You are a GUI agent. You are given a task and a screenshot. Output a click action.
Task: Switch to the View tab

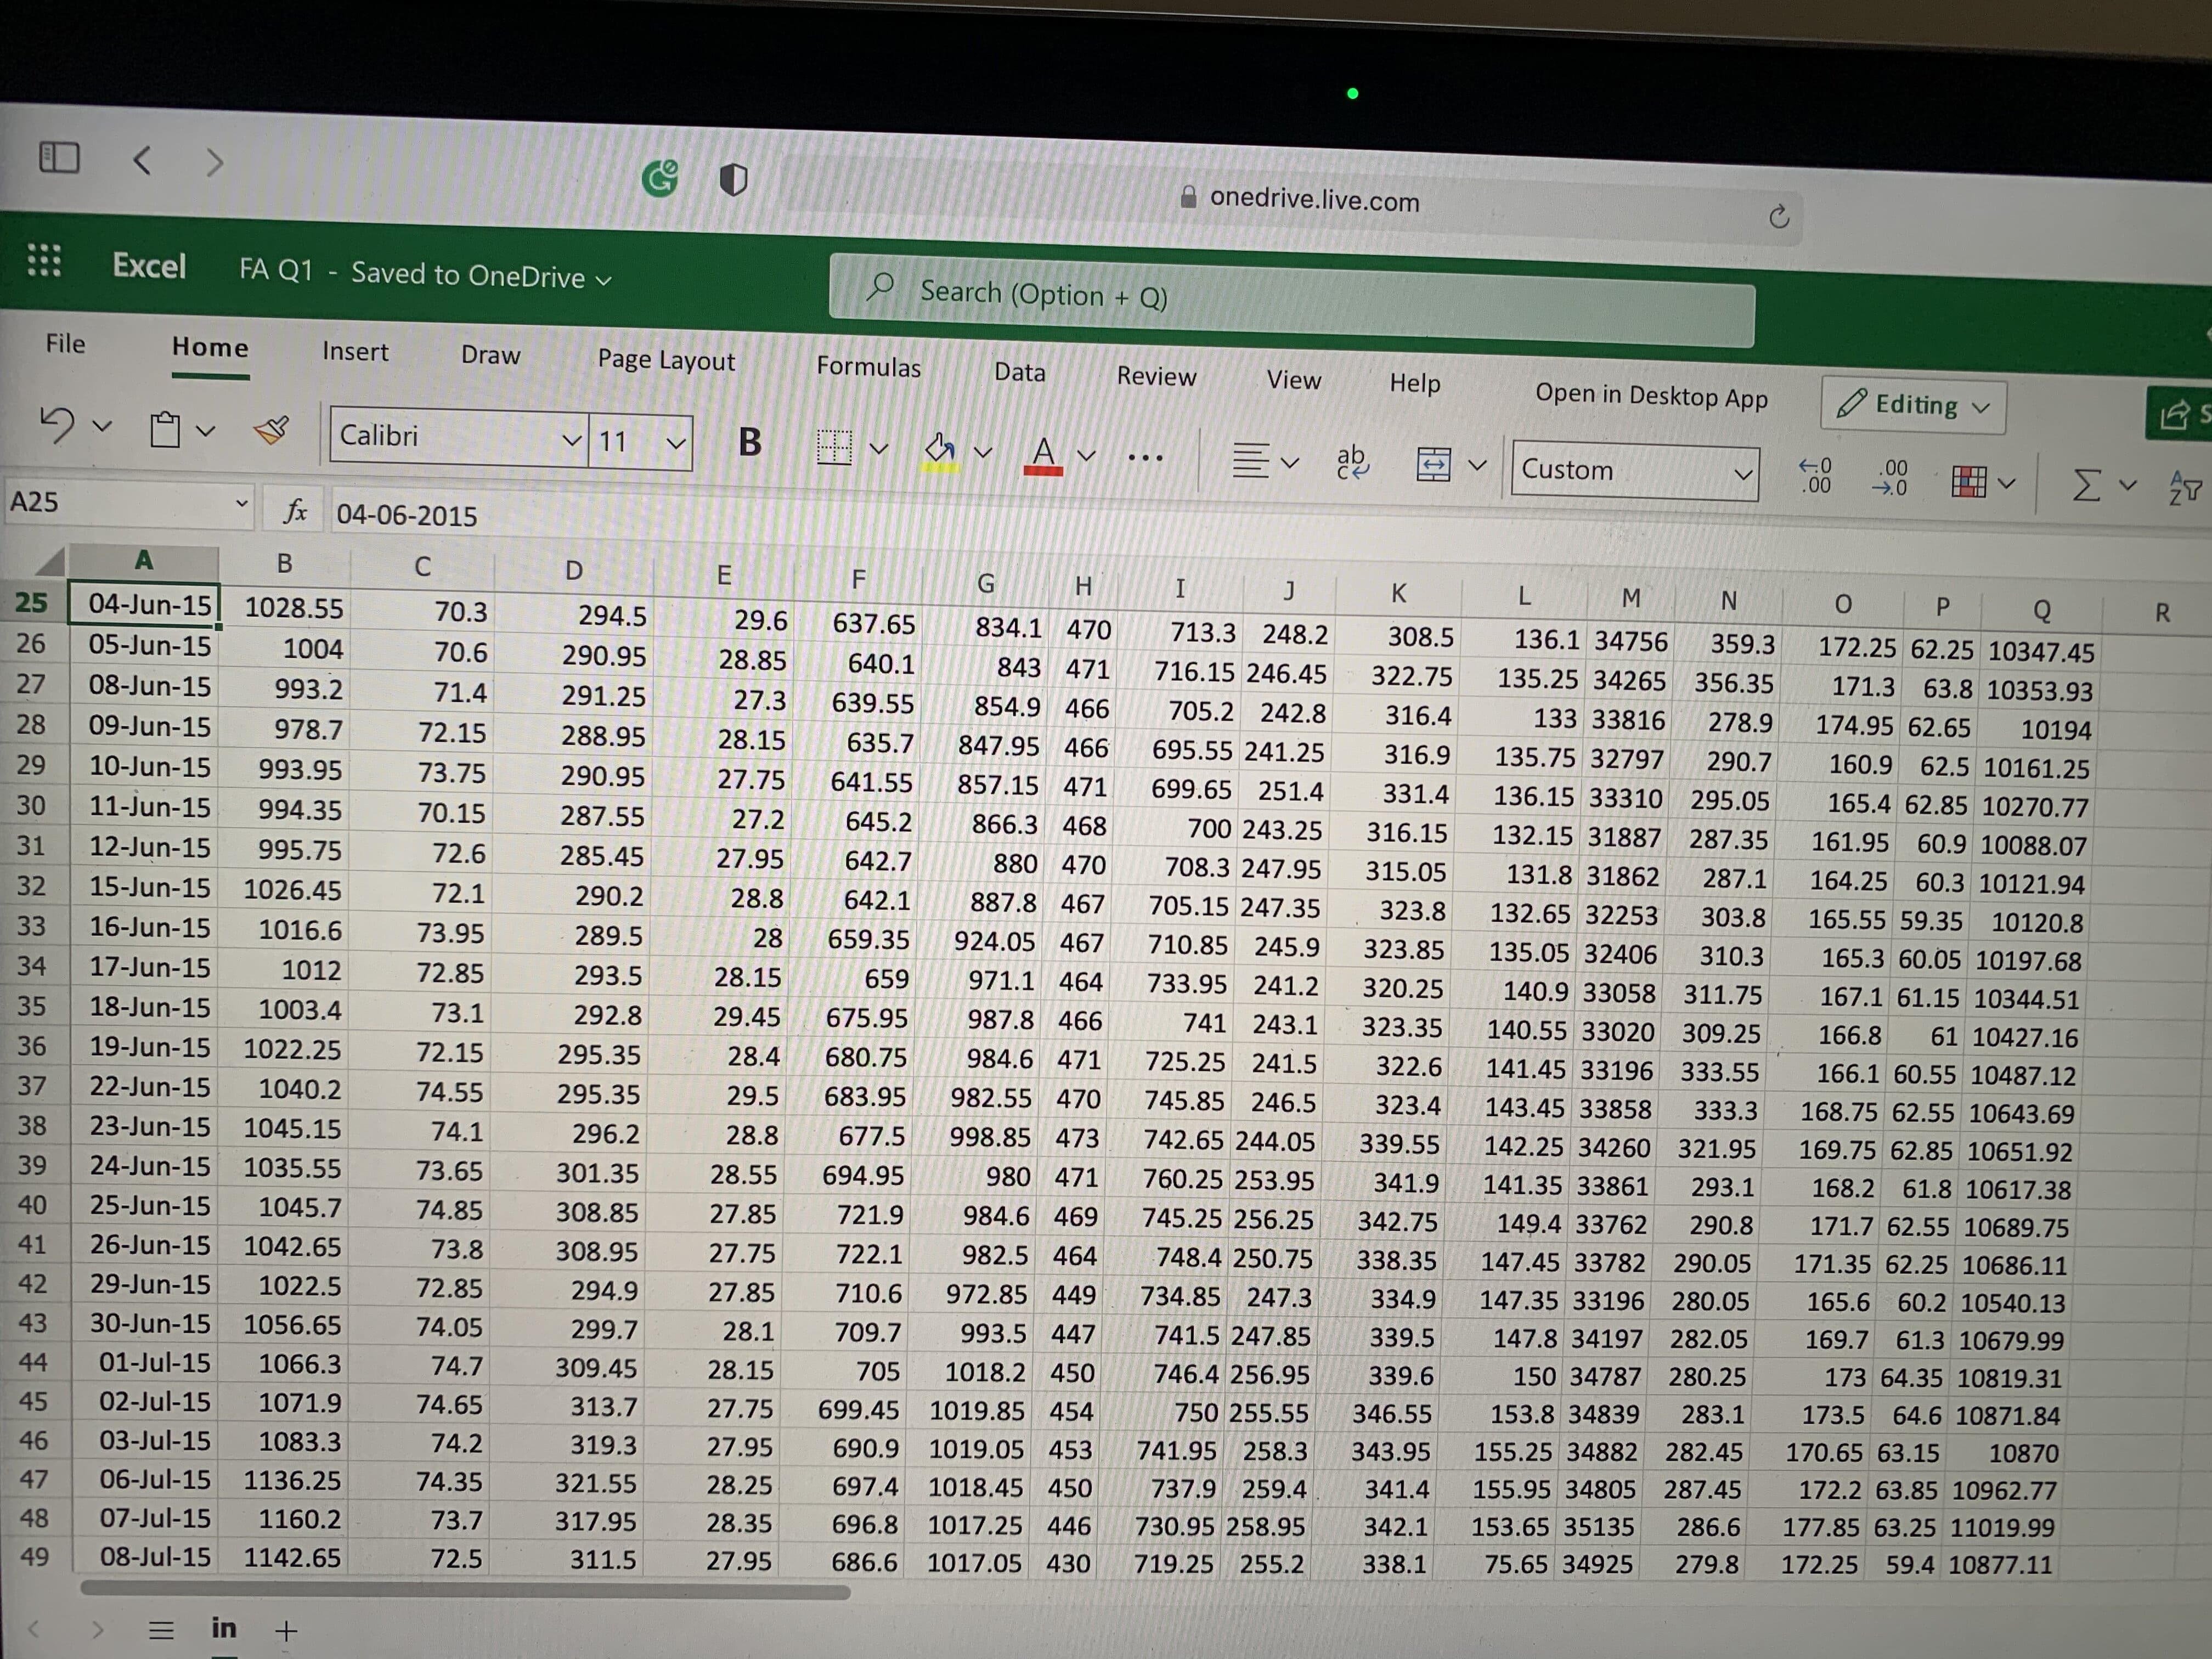tap(1294, 380)
